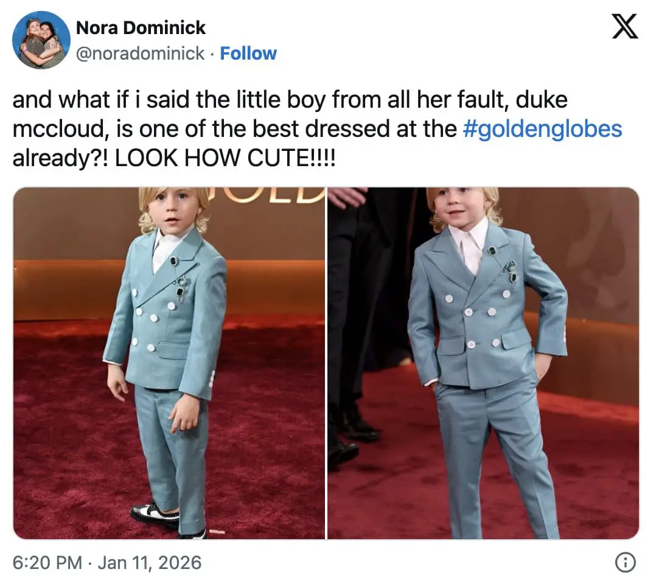
Task: Click the Nora Dominick display name
Action: pos(141,28)
